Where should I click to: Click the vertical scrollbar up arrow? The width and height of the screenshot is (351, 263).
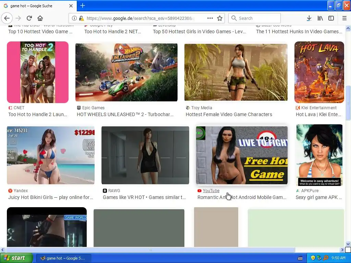click(348, 28)
